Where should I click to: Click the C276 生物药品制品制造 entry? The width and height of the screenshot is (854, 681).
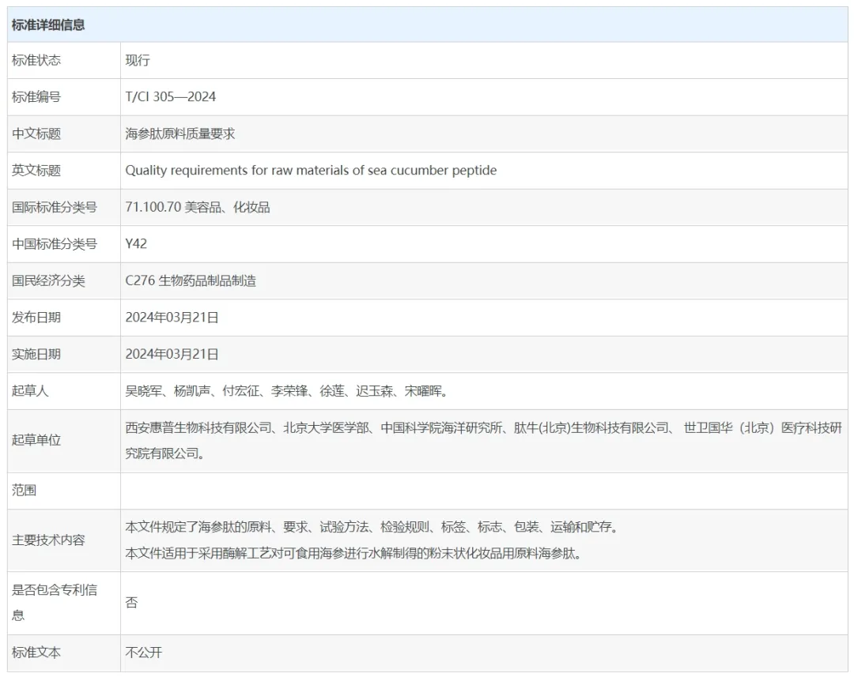(x=191, y=280)
